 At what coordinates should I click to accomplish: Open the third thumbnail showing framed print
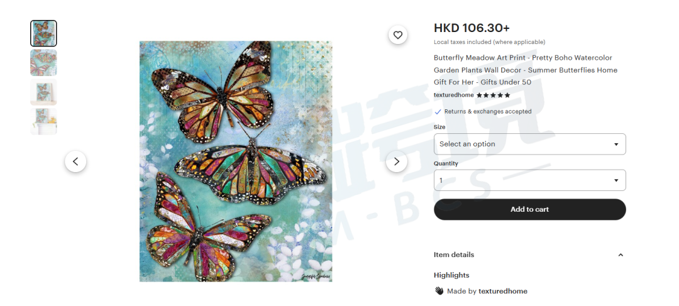43,92
